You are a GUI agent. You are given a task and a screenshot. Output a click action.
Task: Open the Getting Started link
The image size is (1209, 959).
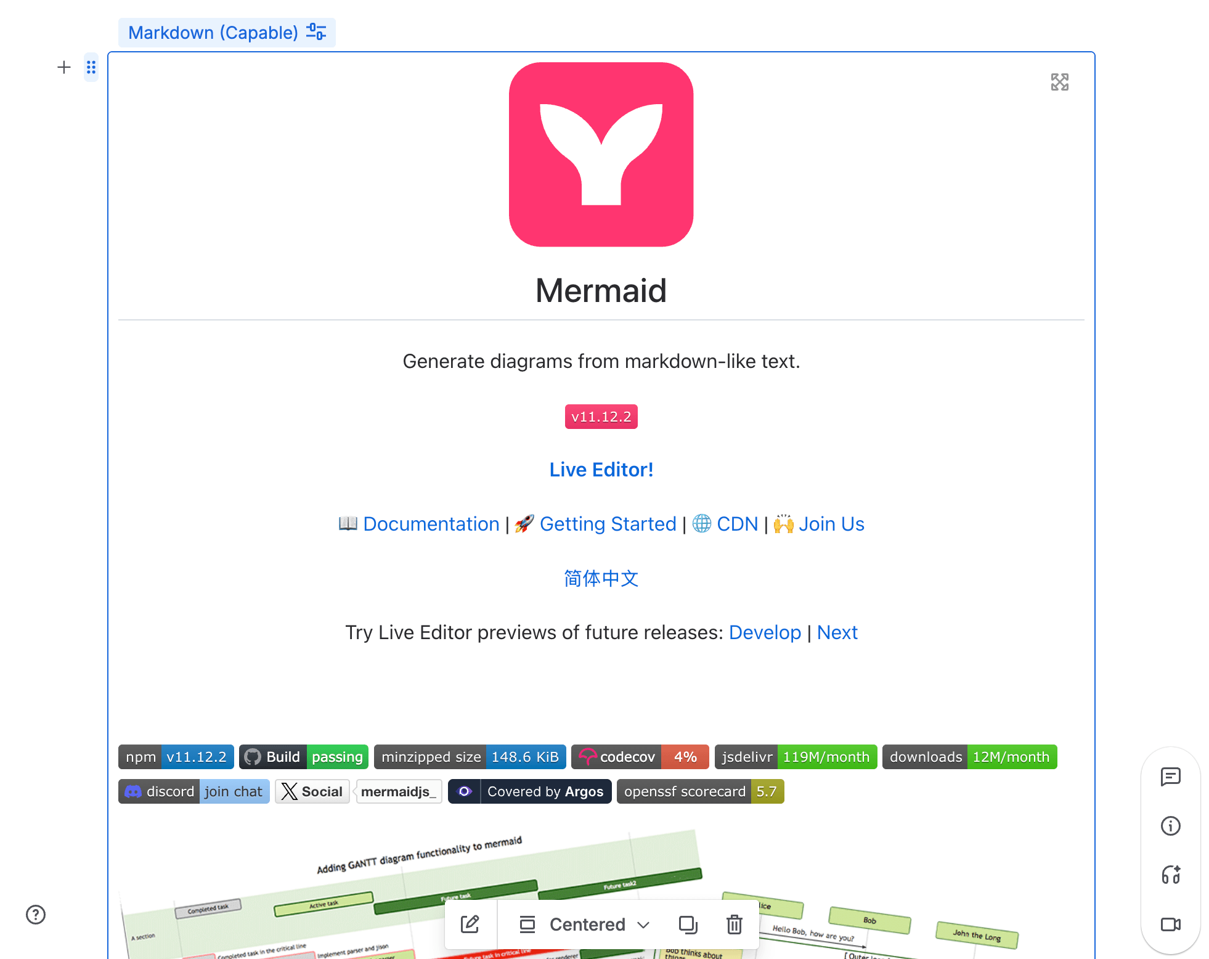point(608,524)
